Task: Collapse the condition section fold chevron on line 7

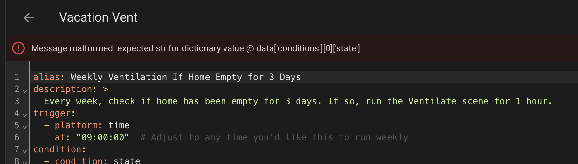Action: click(x=25, y=151)
